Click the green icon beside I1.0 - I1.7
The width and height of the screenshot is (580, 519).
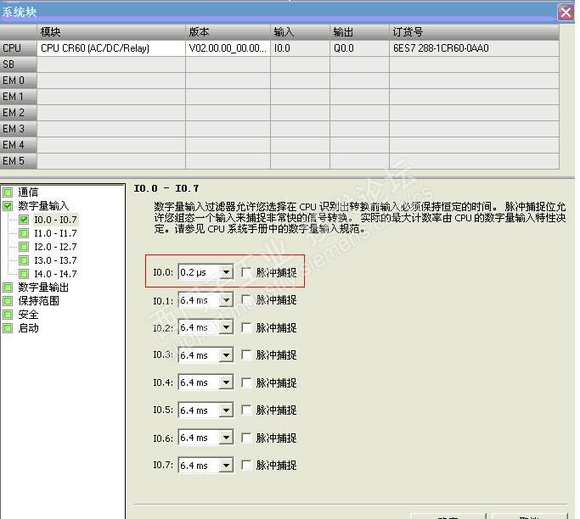[24, 233]
